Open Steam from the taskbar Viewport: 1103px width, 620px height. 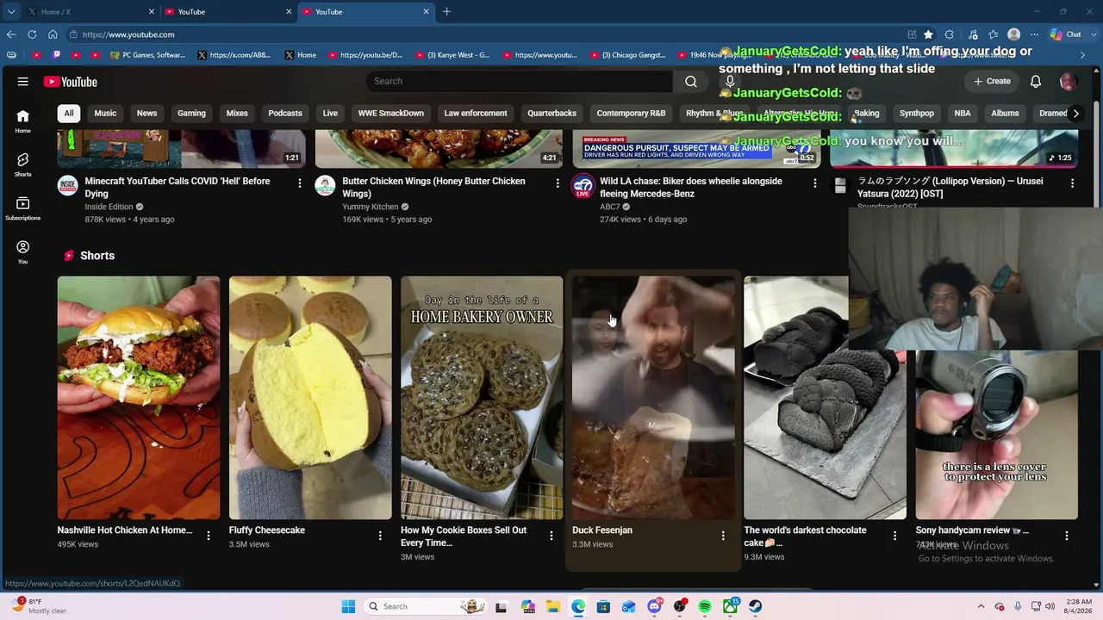pyautogui.click(x=755, y=606)
